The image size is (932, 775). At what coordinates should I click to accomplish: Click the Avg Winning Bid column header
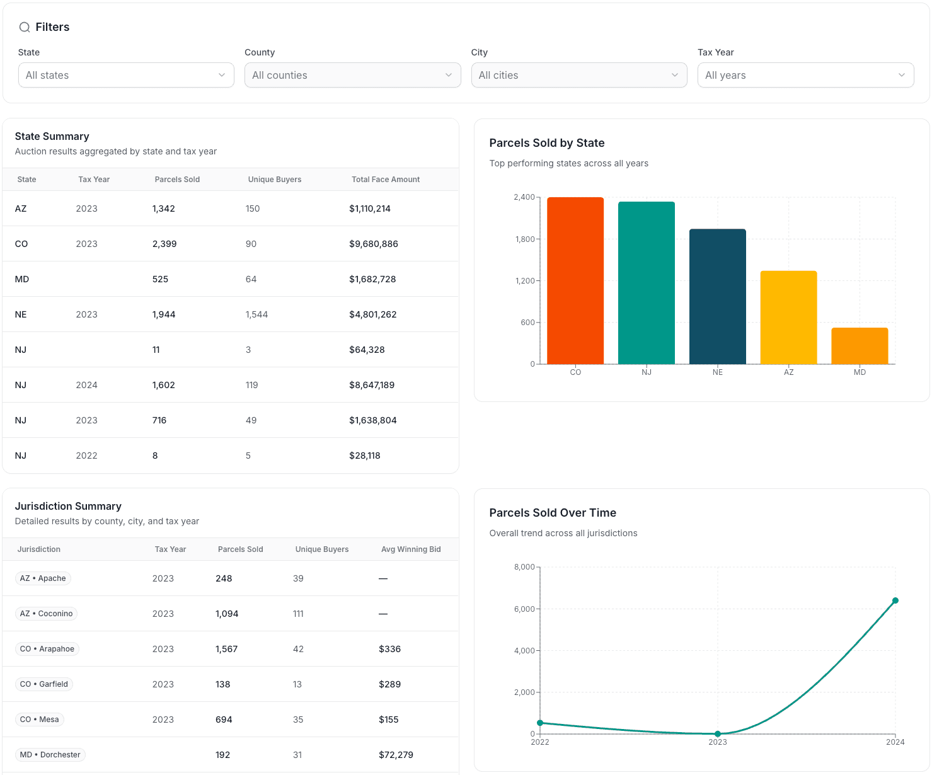point(410,549)
